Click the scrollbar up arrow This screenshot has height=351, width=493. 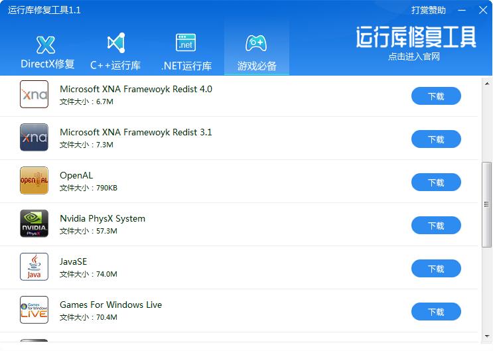tap(487, 84)
